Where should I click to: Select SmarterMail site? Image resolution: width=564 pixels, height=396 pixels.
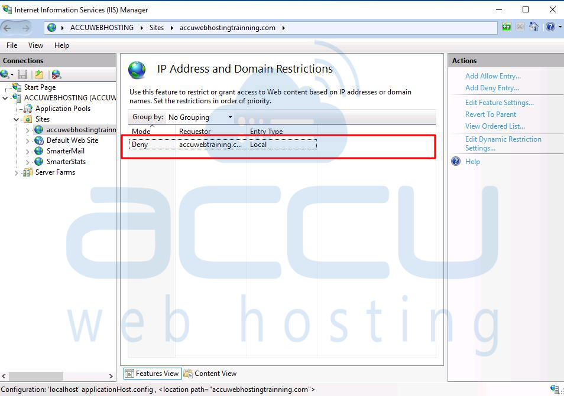tap(66, 151)
